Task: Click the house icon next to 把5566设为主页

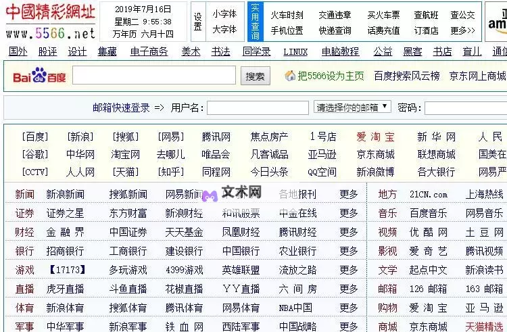Action: pyautogui.click(x=290, y=76)
